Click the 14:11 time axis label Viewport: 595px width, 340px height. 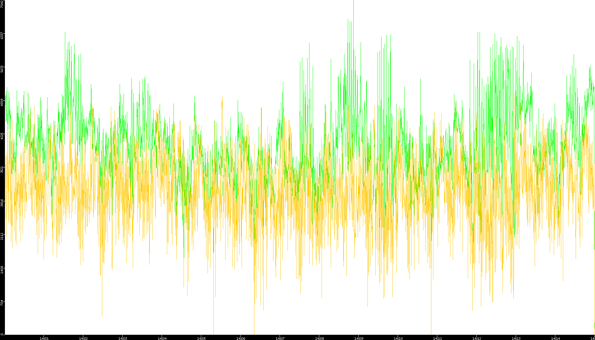[437, 338]
